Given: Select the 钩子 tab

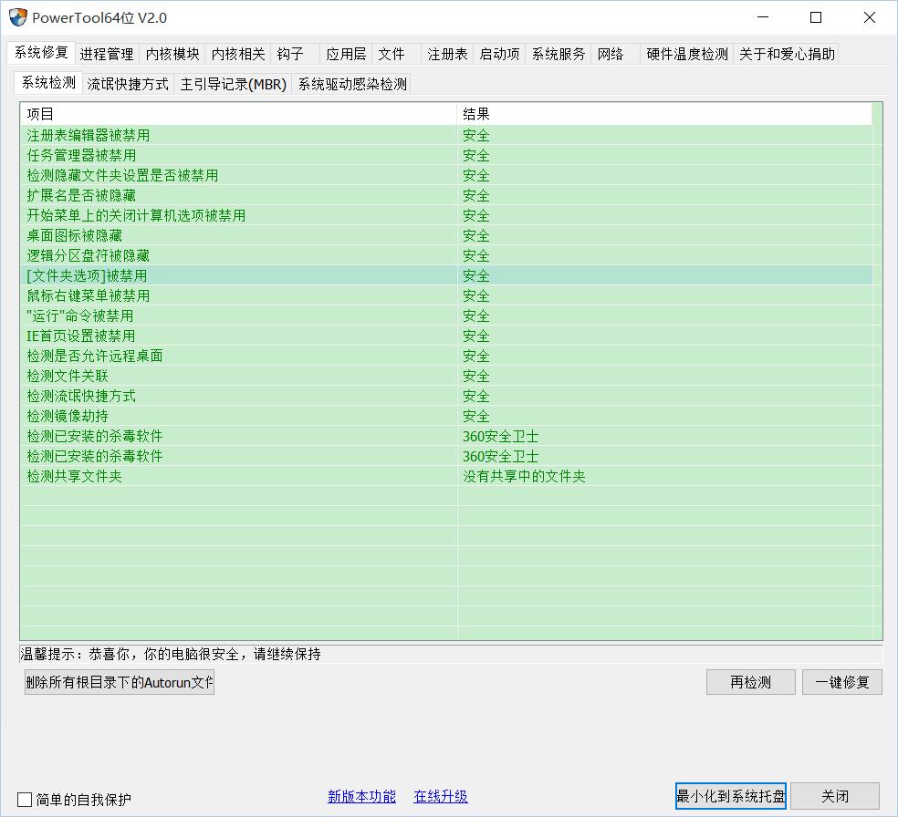Looking at the screenshot, I should pos(291,54).
